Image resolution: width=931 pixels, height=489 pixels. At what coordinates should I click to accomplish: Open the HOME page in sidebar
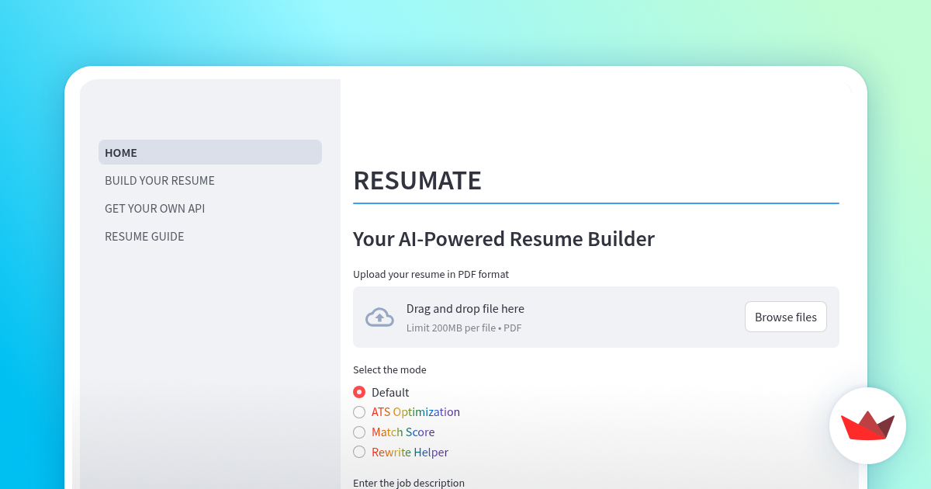(209, 152)
